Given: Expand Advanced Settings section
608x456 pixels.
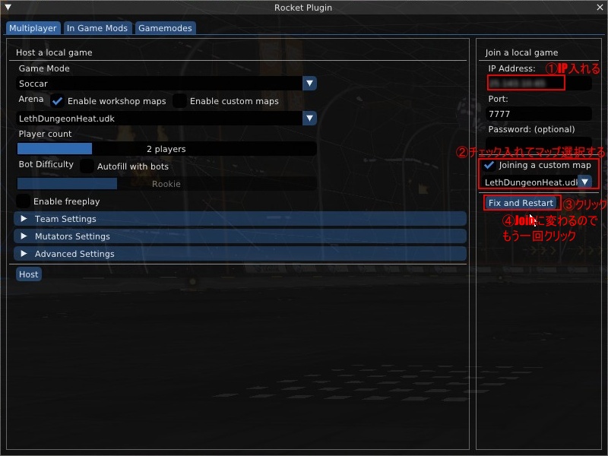Looking at the screenshot, I should coord(240,254).
